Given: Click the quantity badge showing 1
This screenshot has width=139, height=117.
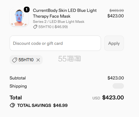Looking at the screenshot, I should 27,10.
